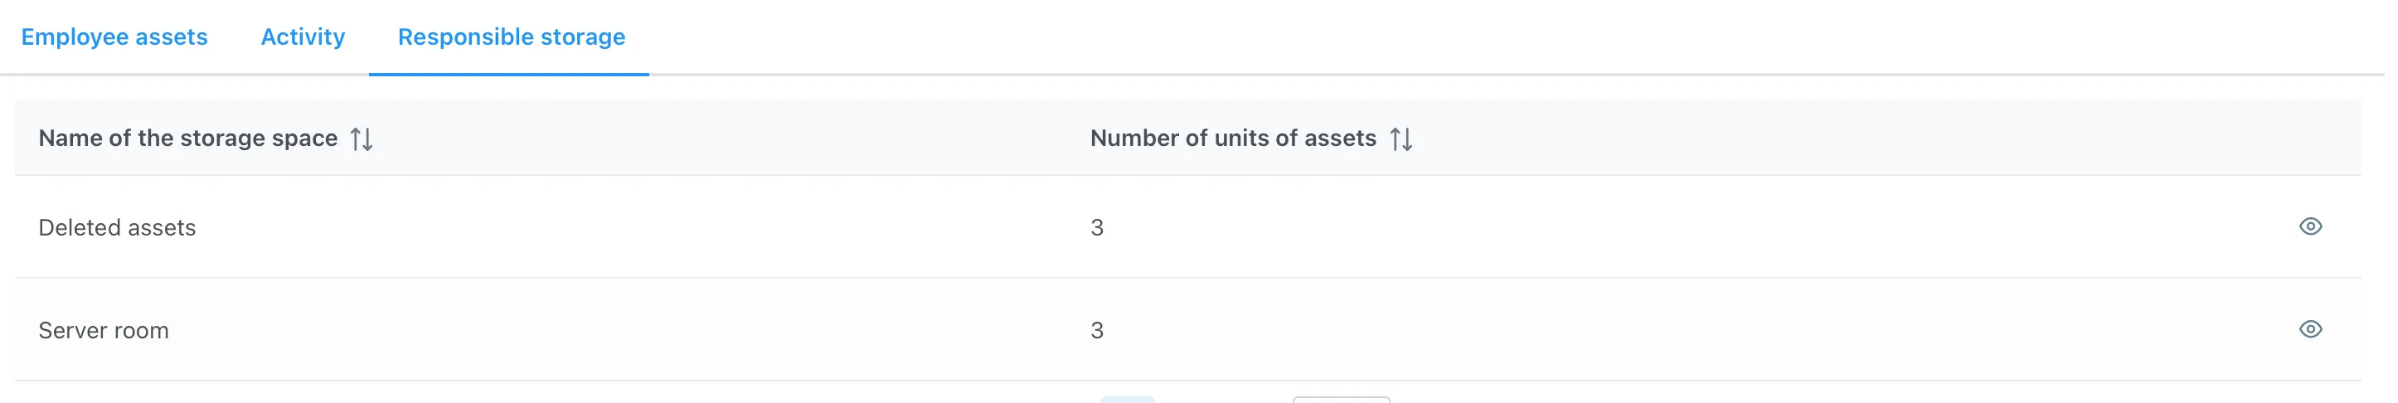
Task: Open the Activity tab
Action: coord(303,37)
